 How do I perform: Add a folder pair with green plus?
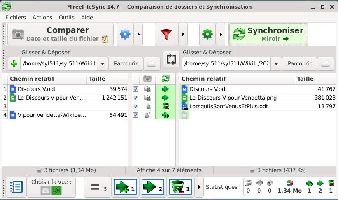(x=14, y=64)
